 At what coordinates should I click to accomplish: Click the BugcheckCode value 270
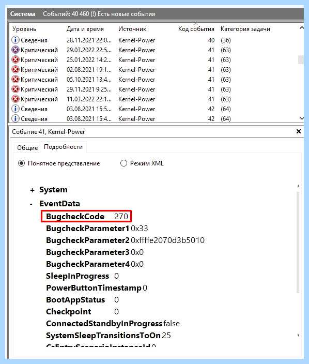tap(121, 216)
